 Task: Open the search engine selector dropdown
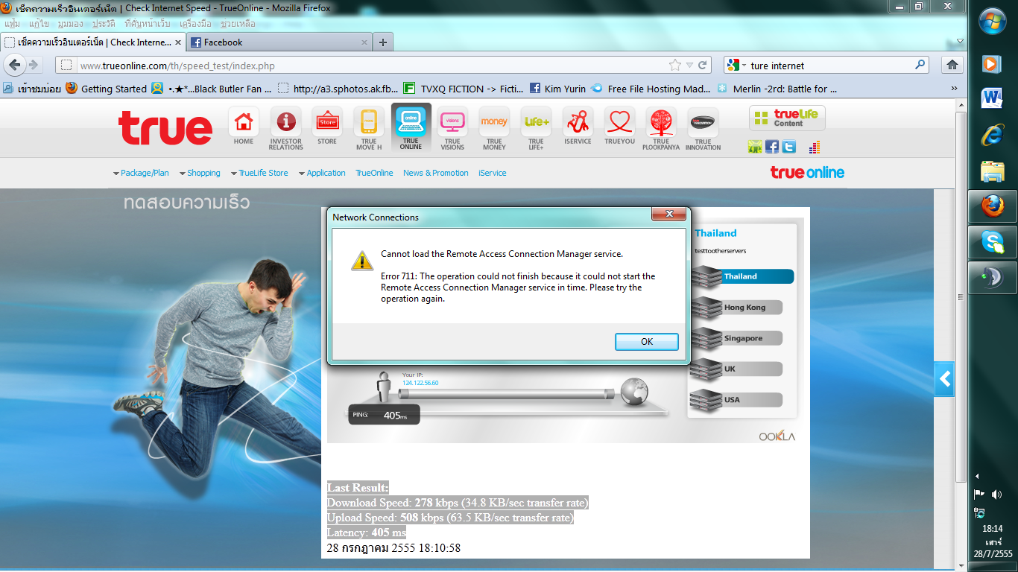[x=737, y=65]
